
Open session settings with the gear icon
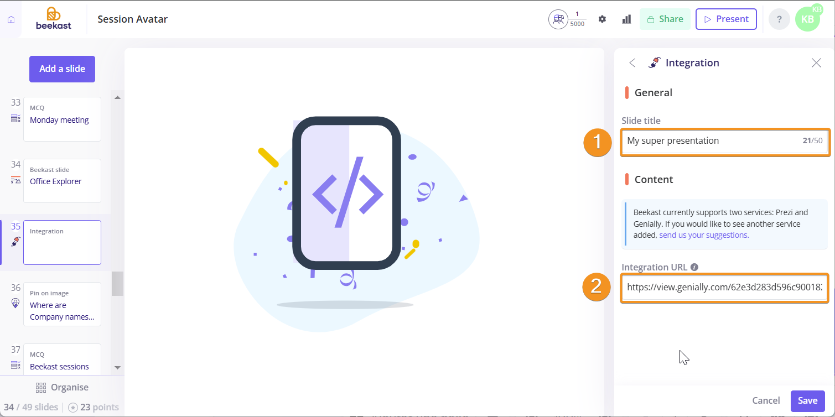[602, 19]
